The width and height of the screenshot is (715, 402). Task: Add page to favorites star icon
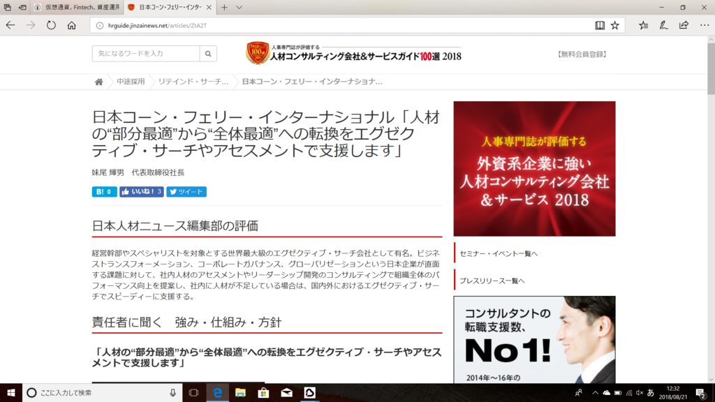[615, 26]
